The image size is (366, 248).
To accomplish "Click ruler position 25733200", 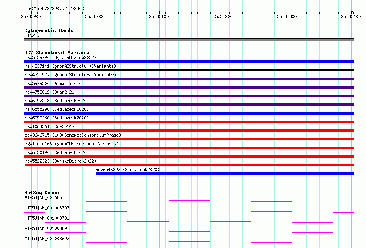I will click(222, 16).
